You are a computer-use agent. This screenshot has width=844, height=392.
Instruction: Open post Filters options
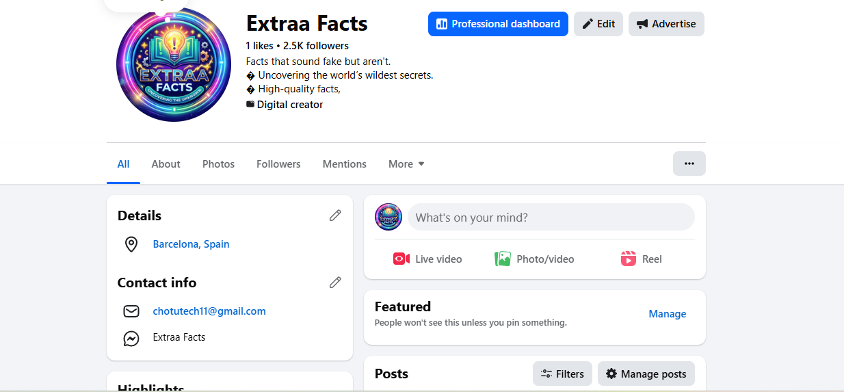(x=562, y=374)
